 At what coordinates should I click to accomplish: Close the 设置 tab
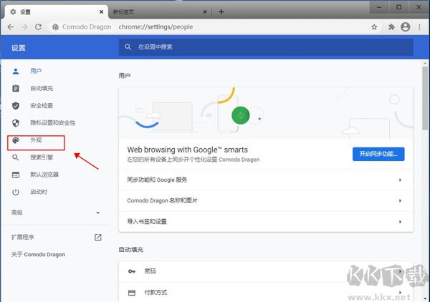point(101,11)
